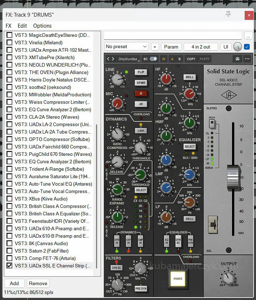
Task: Enable the Saturn 2 (FabFilter) checkbox
Action: click(x=10, y=251)
